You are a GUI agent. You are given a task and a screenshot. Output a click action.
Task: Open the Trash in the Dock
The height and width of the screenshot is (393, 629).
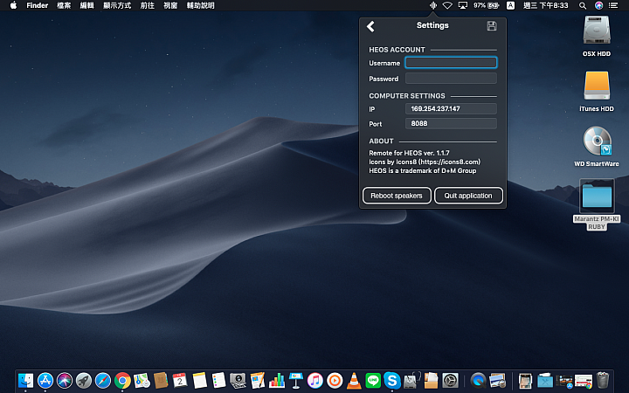pos(603,380)
